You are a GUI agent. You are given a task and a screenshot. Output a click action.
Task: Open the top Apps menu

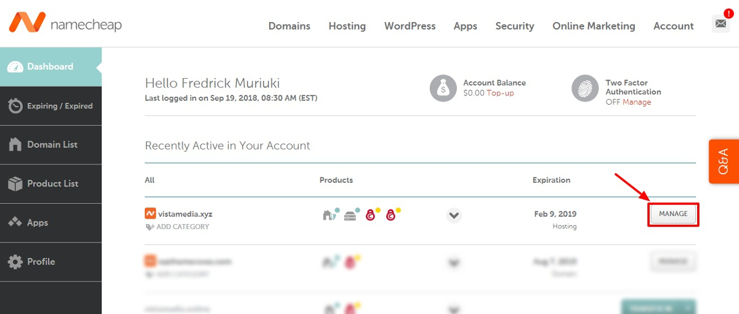(x=466, y=26)
